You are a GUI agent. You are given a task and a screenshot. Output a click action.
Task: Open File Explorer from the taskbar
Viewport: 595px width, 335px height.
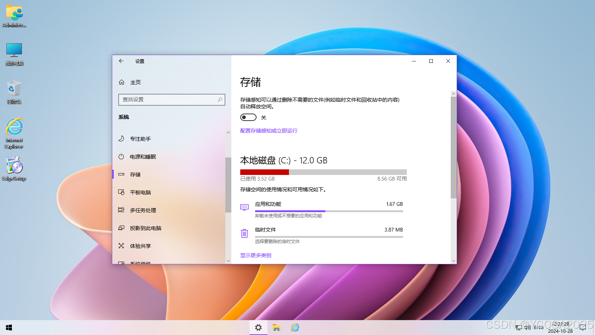(276, 328)
